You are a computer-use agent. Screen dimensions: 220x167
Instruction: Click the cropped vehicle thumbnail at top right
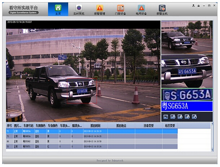pyautogui.click(x=186, y=35)
